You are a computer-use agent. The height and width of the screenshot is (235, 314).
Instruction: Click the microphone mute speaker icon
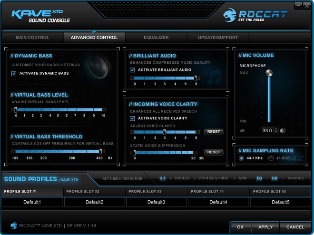point(283,131)
